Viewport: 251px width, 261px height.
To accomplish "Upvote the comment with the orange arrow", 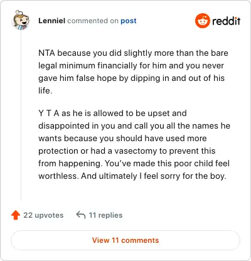I will [16, 215].
